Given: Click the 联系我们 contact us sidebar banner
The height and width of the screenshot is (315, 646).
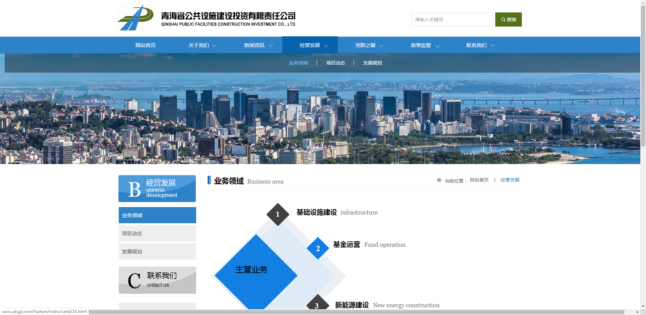Looking at the screenshot, I should pos(157,280).
